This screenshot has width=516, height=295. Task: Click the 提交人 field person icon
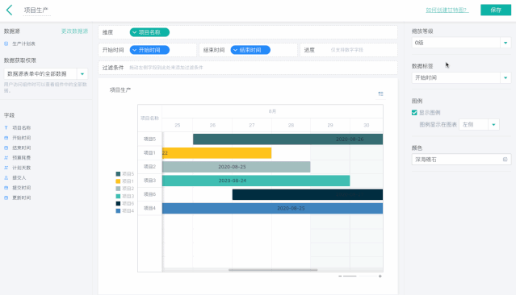point(6,177)
